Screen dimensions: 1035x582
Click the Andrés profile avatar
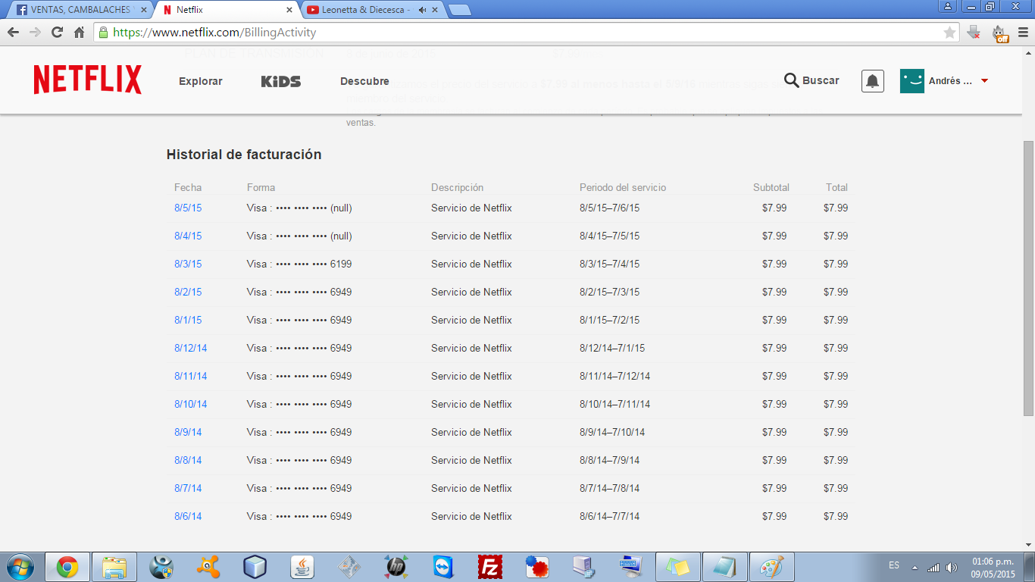pos(912,81)
